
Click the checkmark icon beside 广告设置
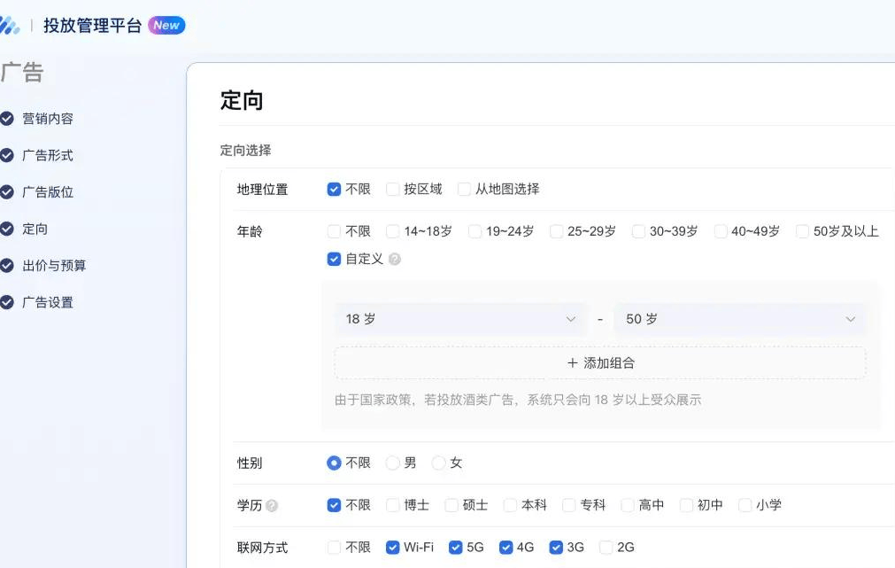[7, 303]
